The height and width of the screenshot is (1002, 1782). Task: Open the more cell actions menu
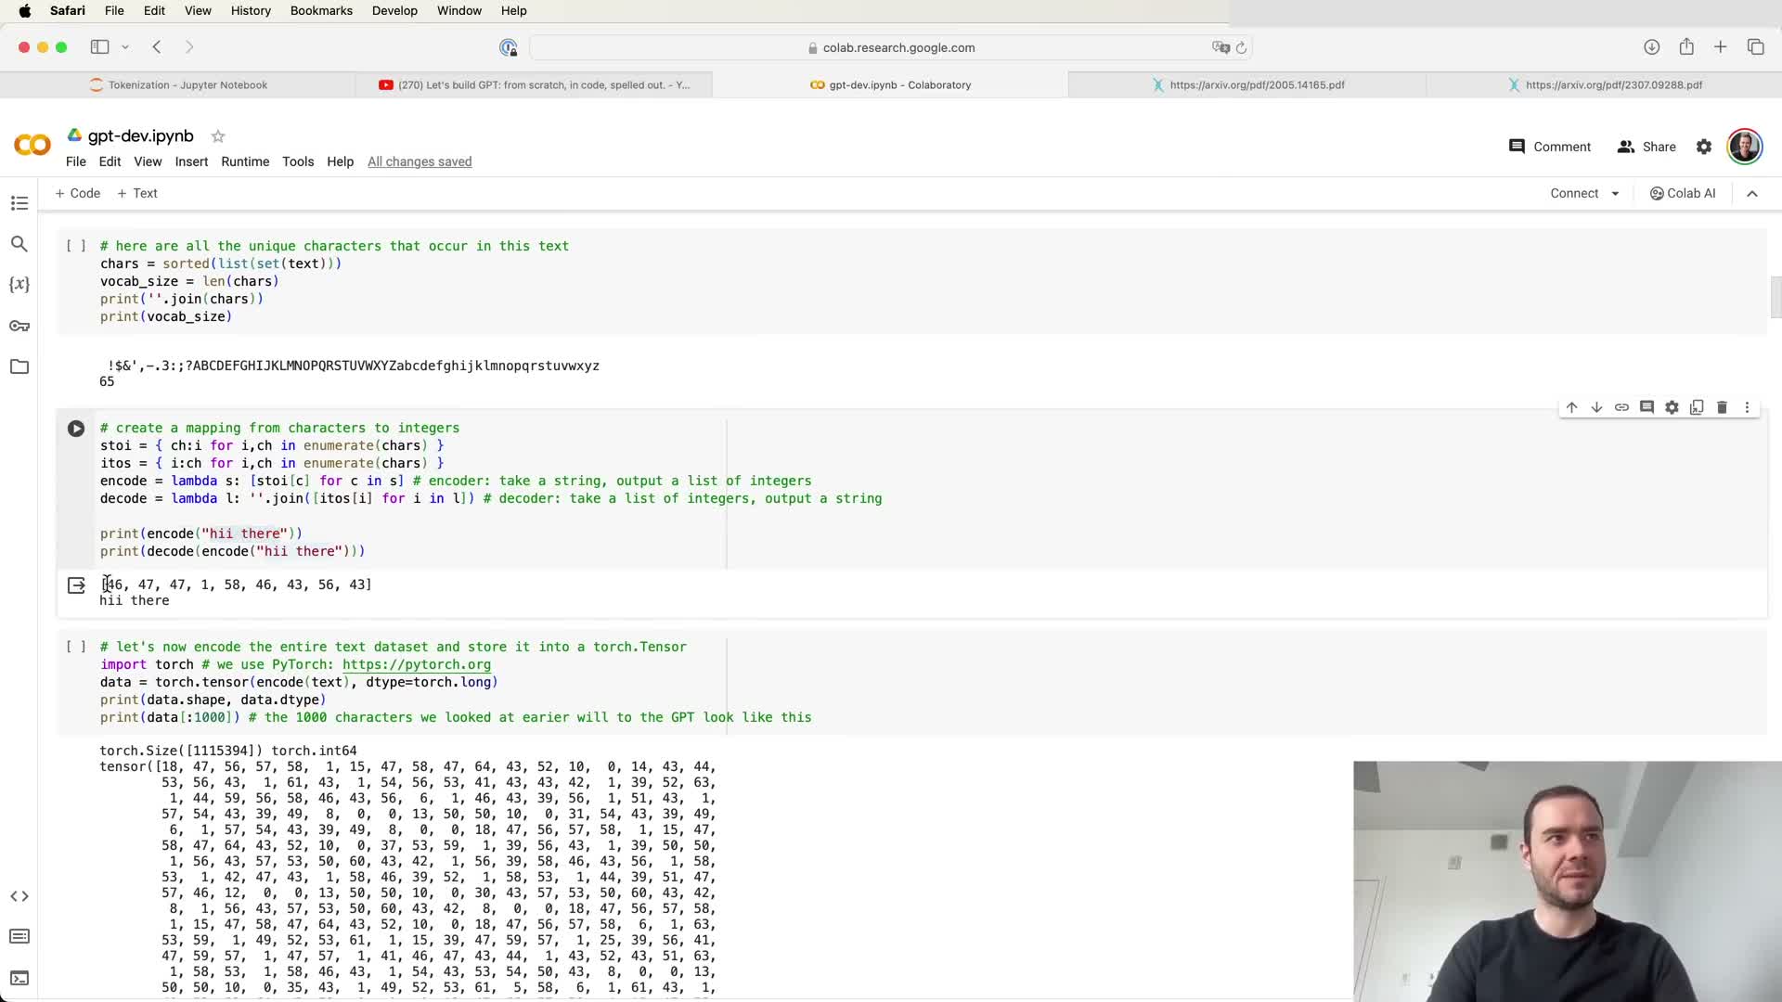[x=1747, y=407]
